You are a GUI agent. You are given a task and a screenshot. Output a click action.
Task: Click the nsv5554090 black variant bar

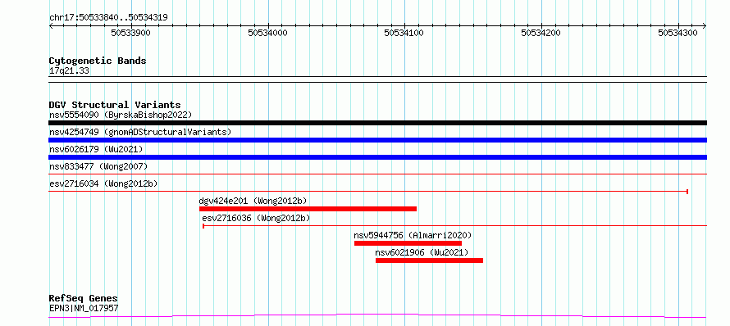[377, 123]
